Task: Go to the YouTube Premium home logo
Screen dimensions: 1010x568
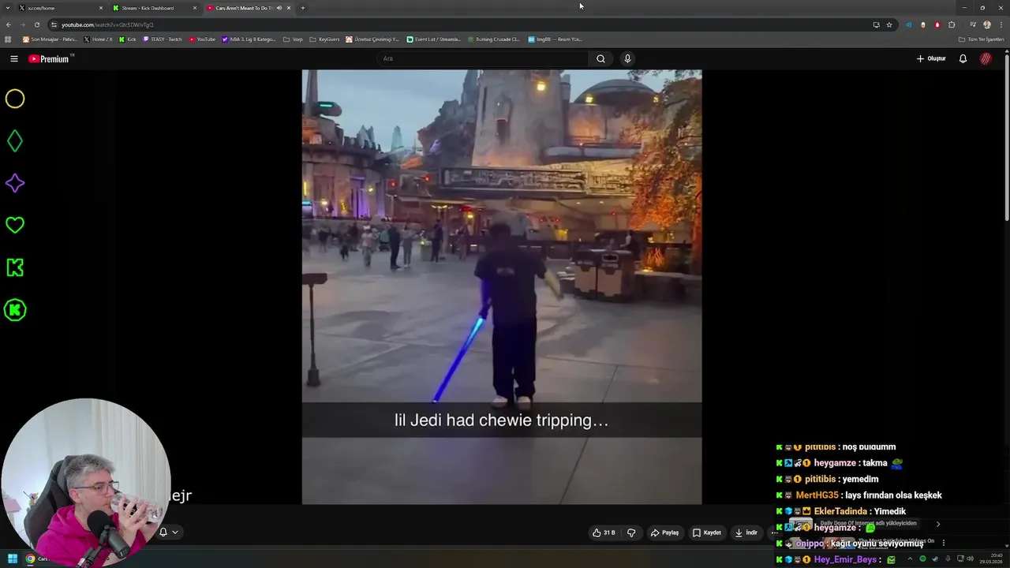Action: (50, 58)
